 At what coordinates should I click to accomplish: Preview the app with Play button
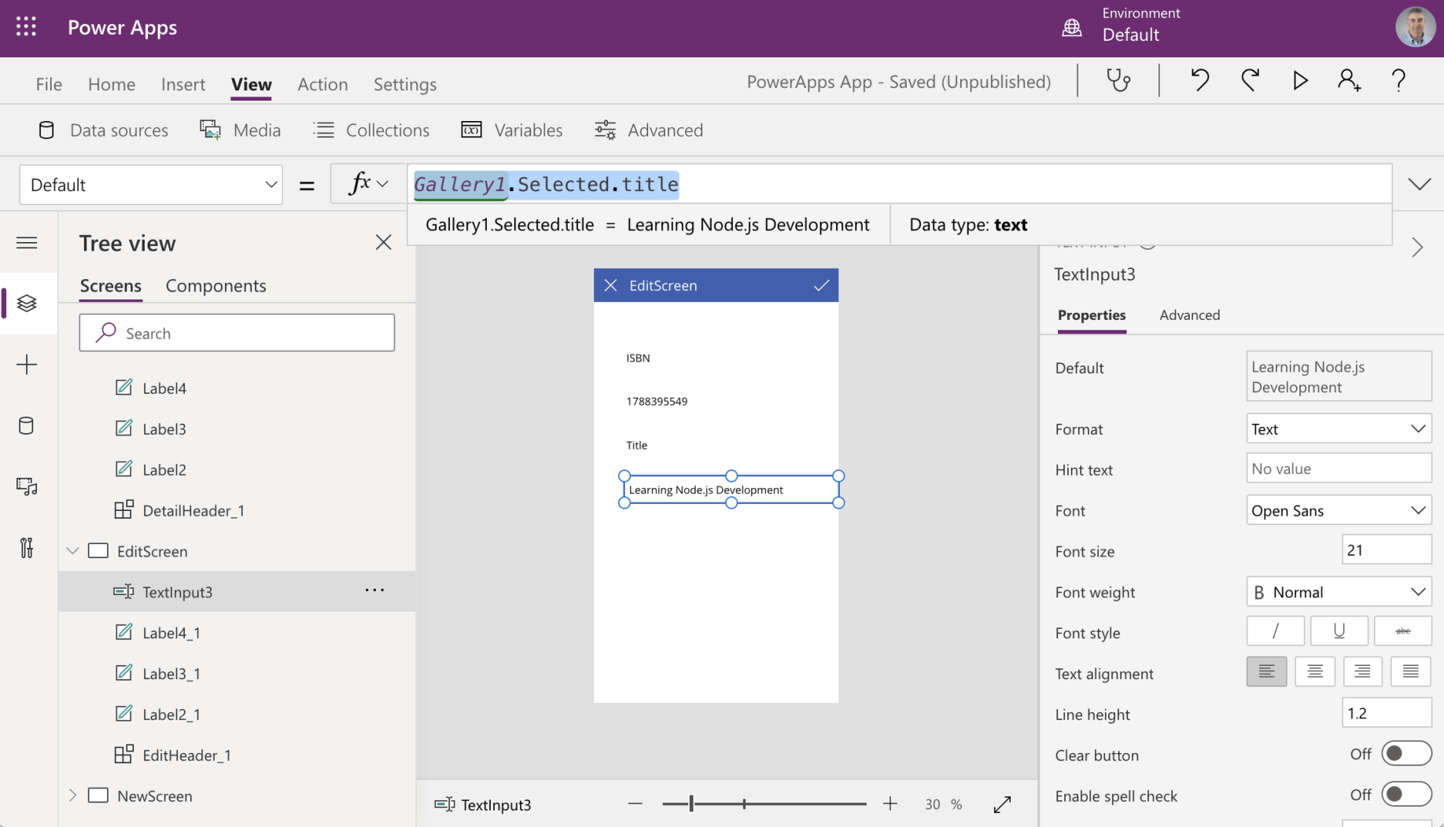pyautogui.click(x=1300, y=81)
